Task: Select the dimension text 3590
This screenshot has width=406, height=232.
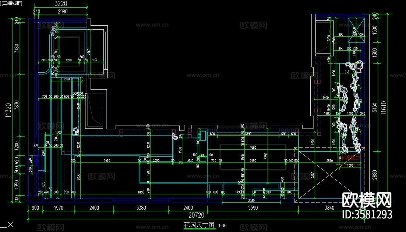Action: pyautogui.click(x=251, y=200)
